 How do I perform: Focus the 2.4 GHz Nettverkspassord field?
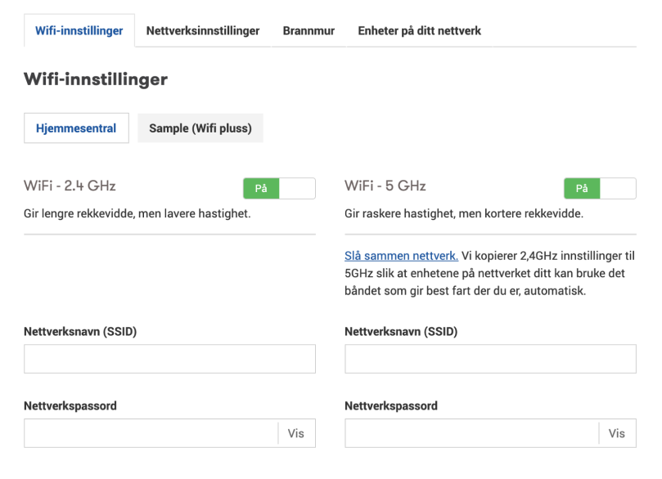151,433
